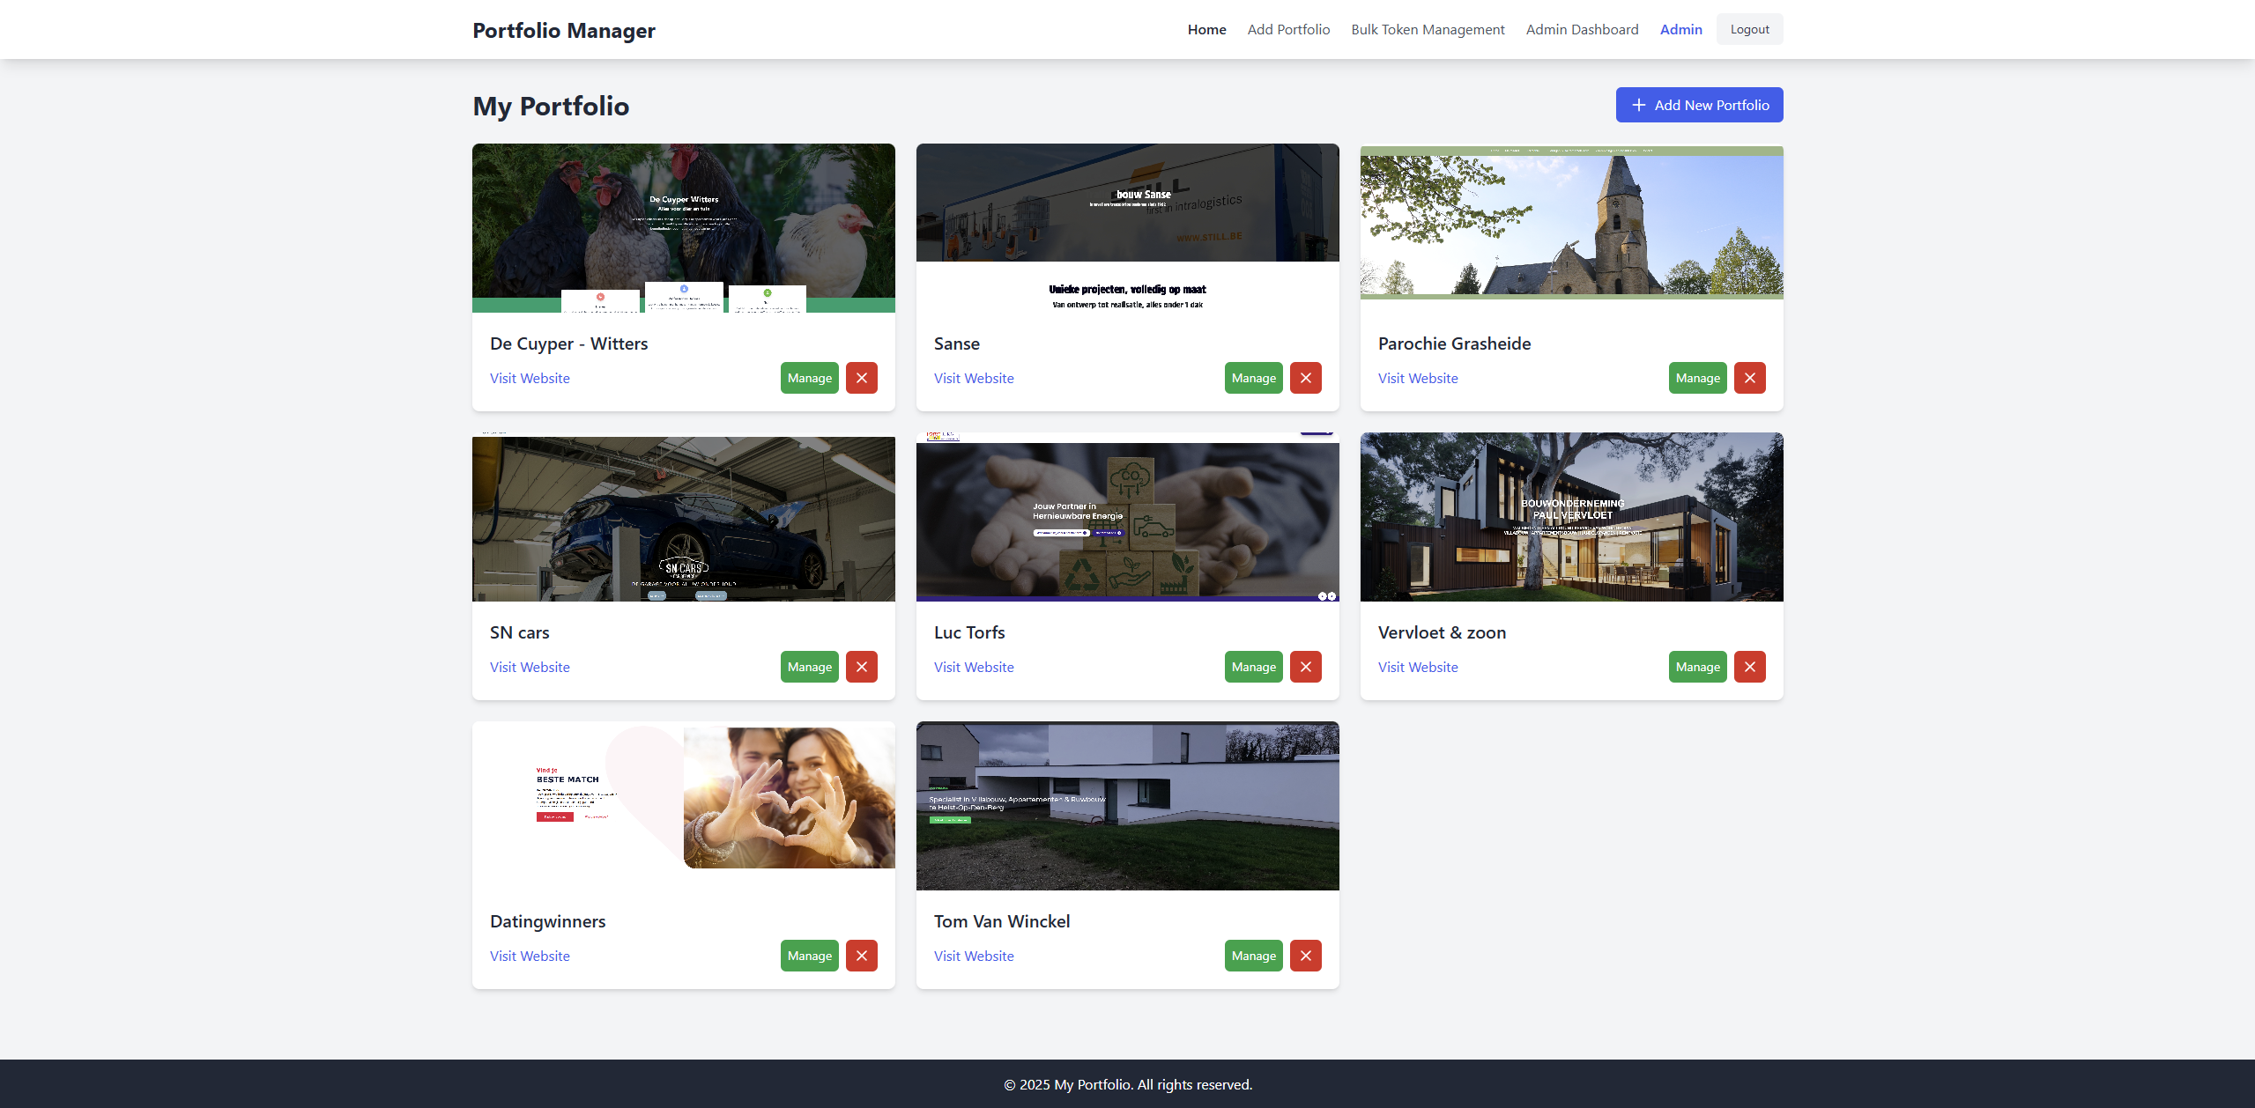Visit Website for Sanse
This screenshot has height=1108, width=2255.
pos(974,378)
